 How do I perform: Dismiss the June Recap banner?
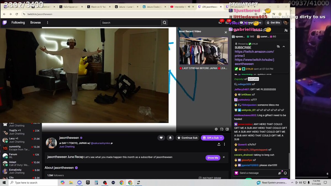(x=224, y=157)
